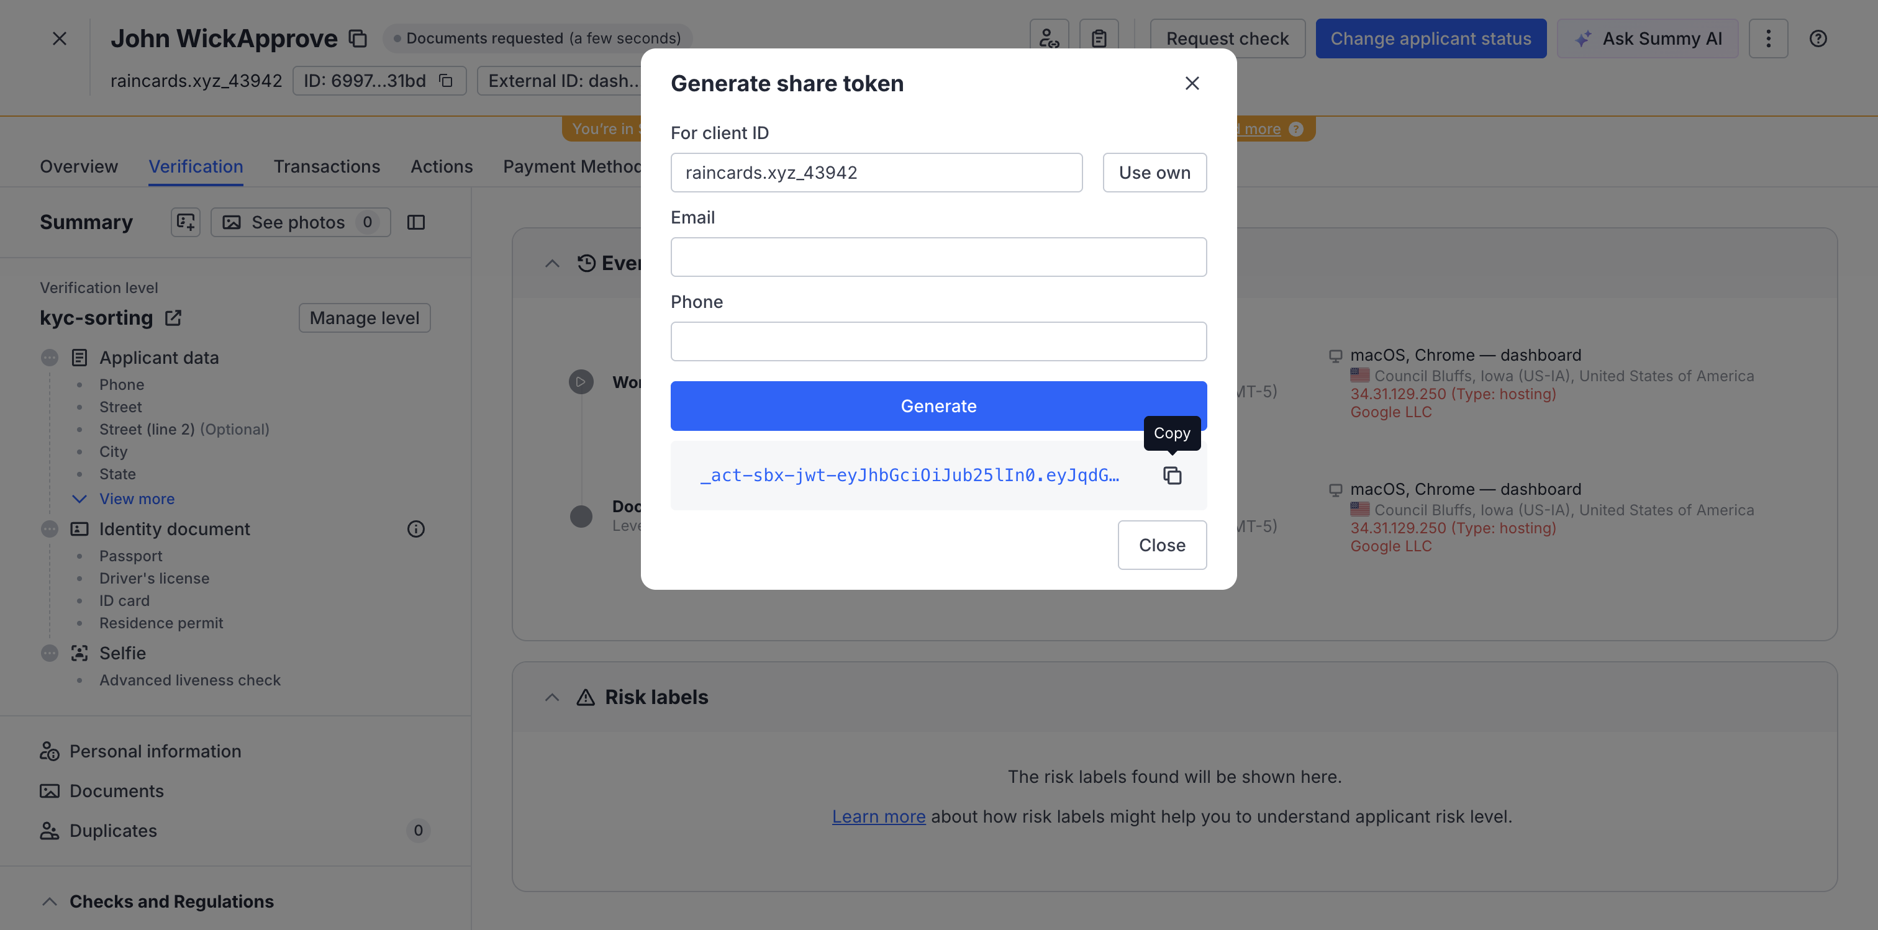Copy the applicant ID 6997...31bd
Screen dimensions: 1878x930
(x=445, y=81)
